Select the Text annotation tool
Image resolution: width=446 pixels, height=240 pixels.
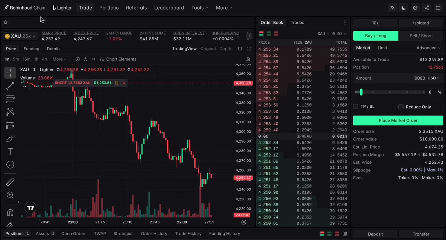(10, 151)
